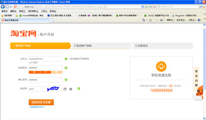206x120 pixels.
Task: Click the 验证码 captcha input field
Action: [35, 89]
